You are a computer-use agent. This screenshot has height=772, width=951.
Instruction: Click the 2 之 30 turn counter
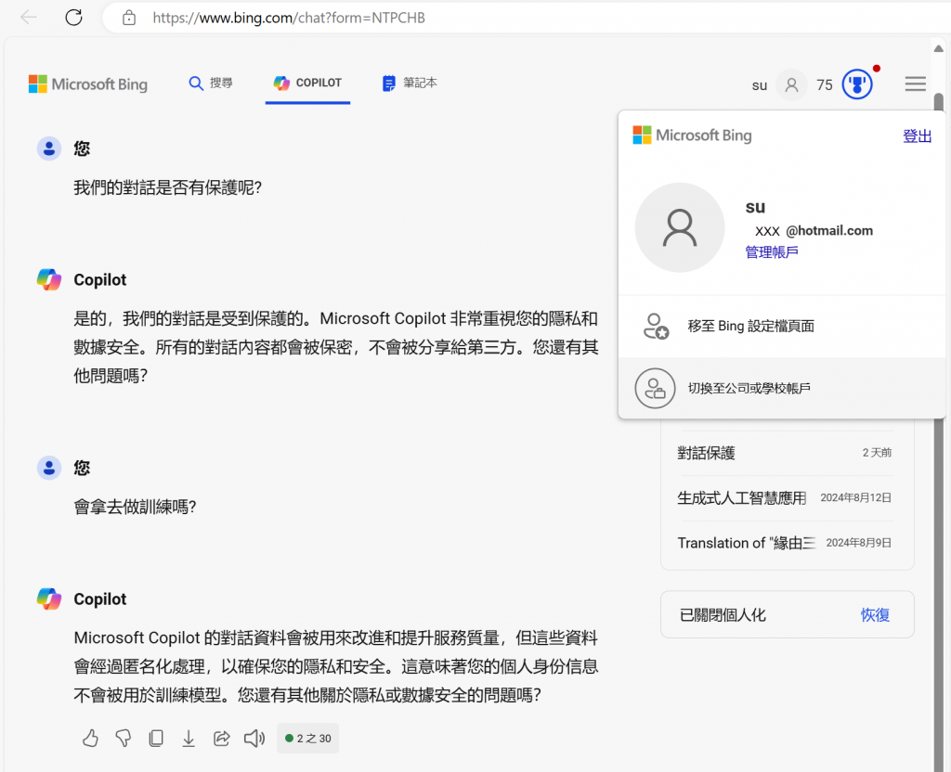click(308, 738)
